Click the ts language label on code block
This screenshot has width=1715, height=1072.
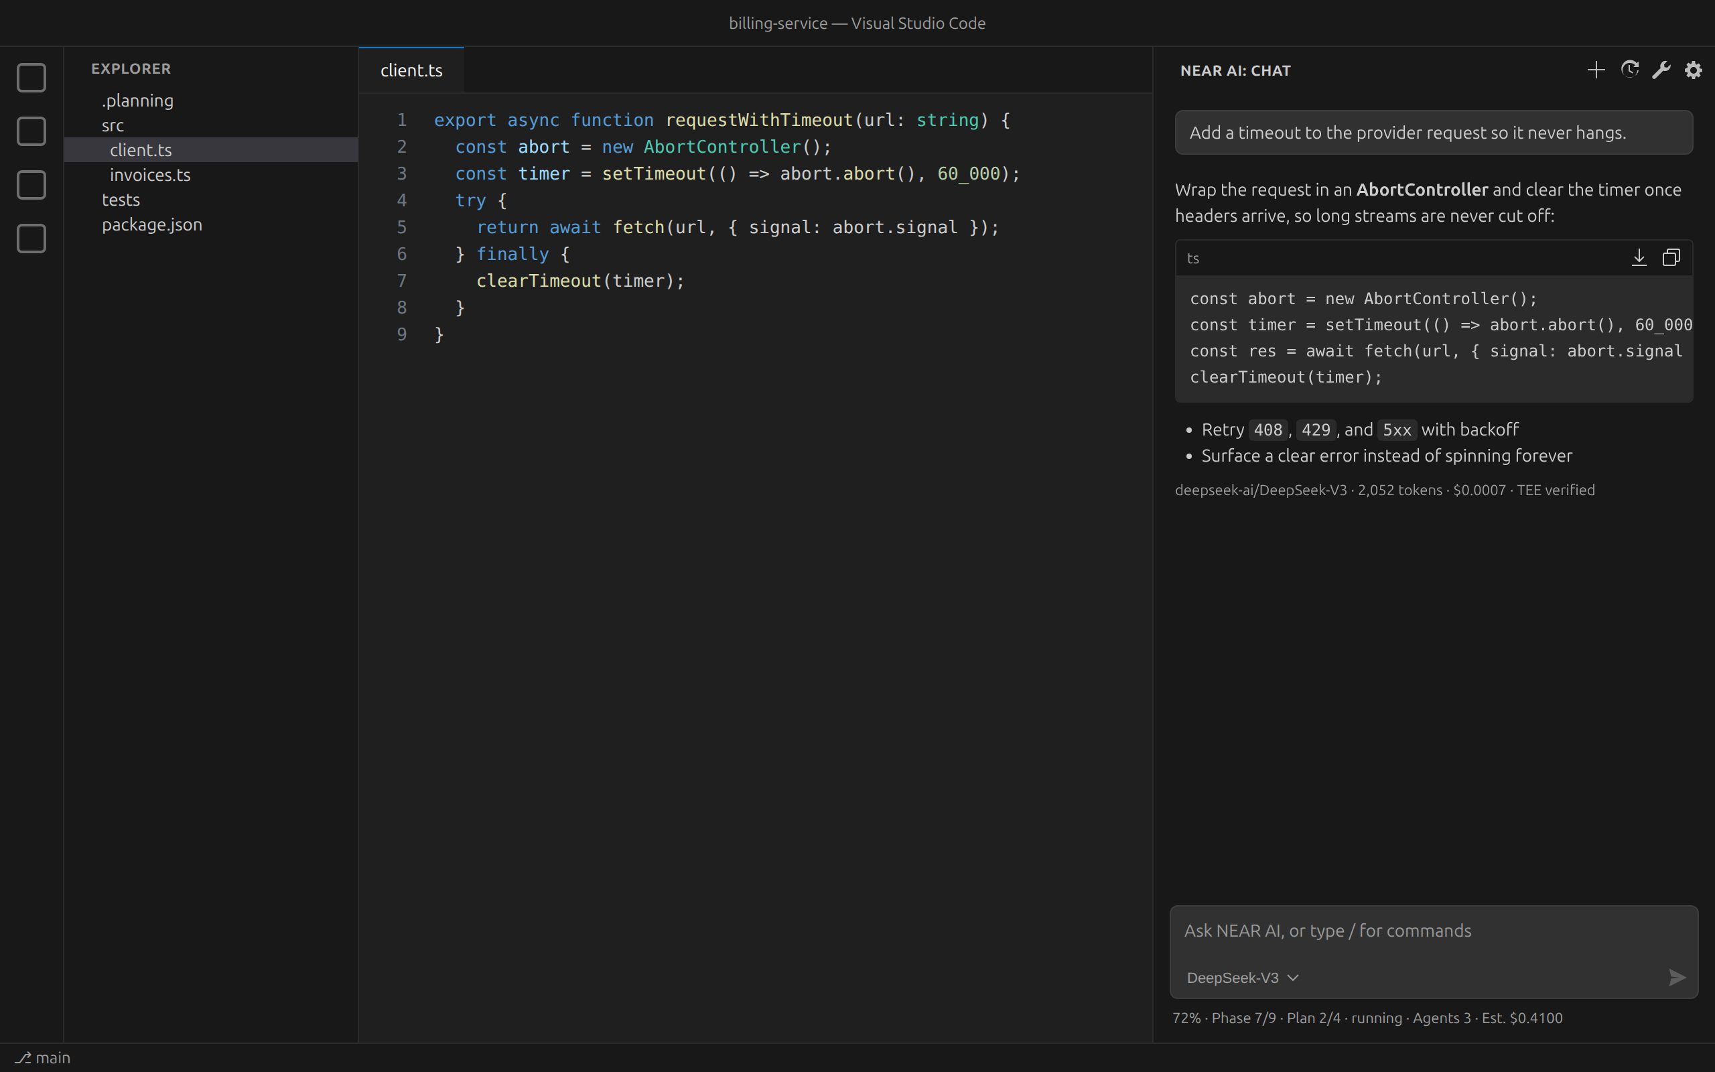point(1192,258)
